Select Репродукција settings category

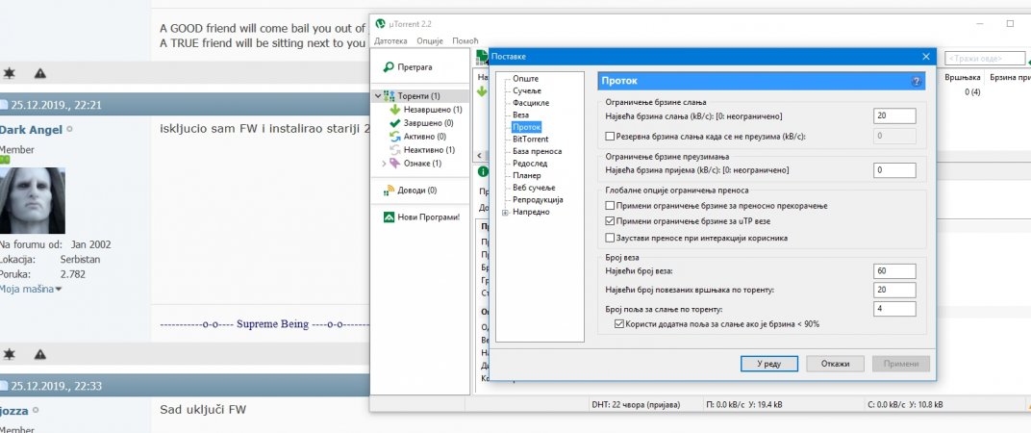[538, 199]
